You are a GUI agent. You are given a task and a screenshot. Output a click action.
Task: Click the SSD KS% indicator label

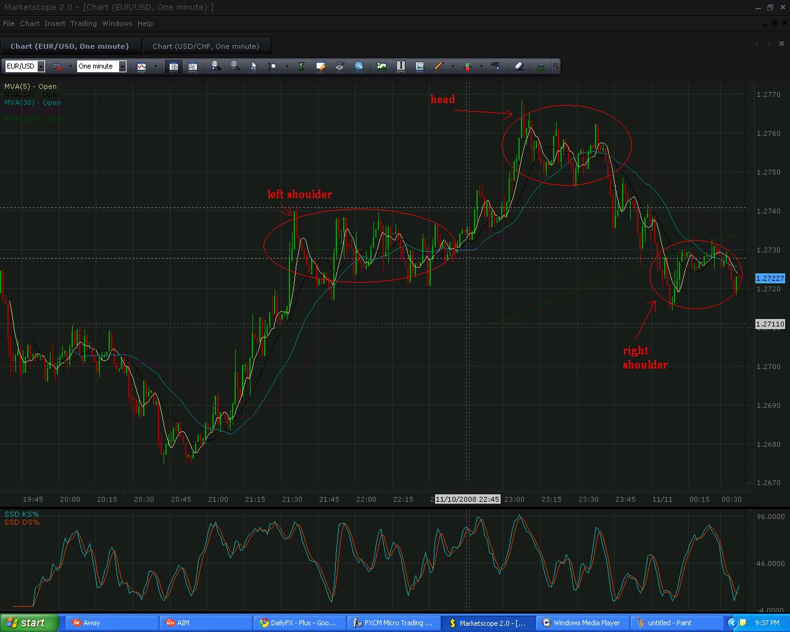click(x=22, y=514)
